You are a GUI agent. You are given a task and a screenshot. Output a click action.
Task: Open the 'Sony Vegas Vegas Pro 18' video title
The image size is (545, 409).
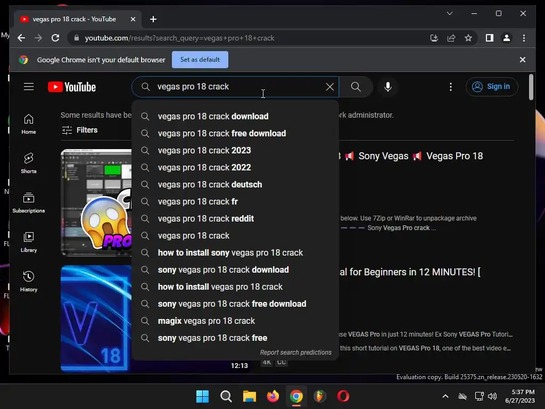412,156
